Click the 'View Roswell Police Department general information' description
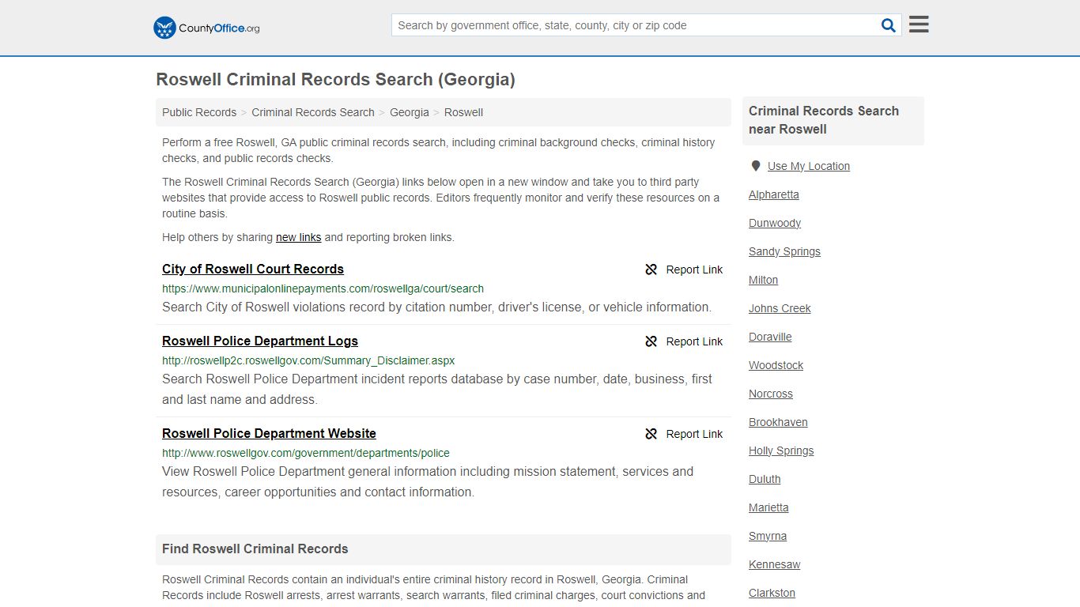 pos(428,481)
